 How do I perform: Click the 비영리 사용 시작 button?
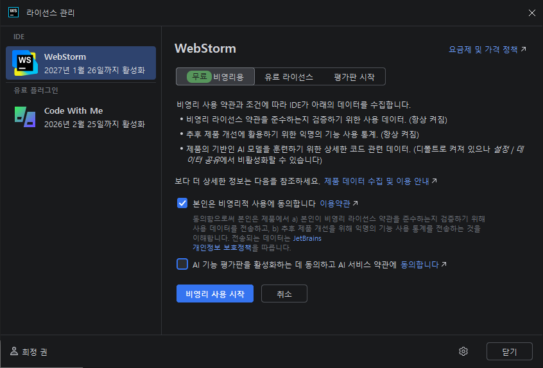215,294
